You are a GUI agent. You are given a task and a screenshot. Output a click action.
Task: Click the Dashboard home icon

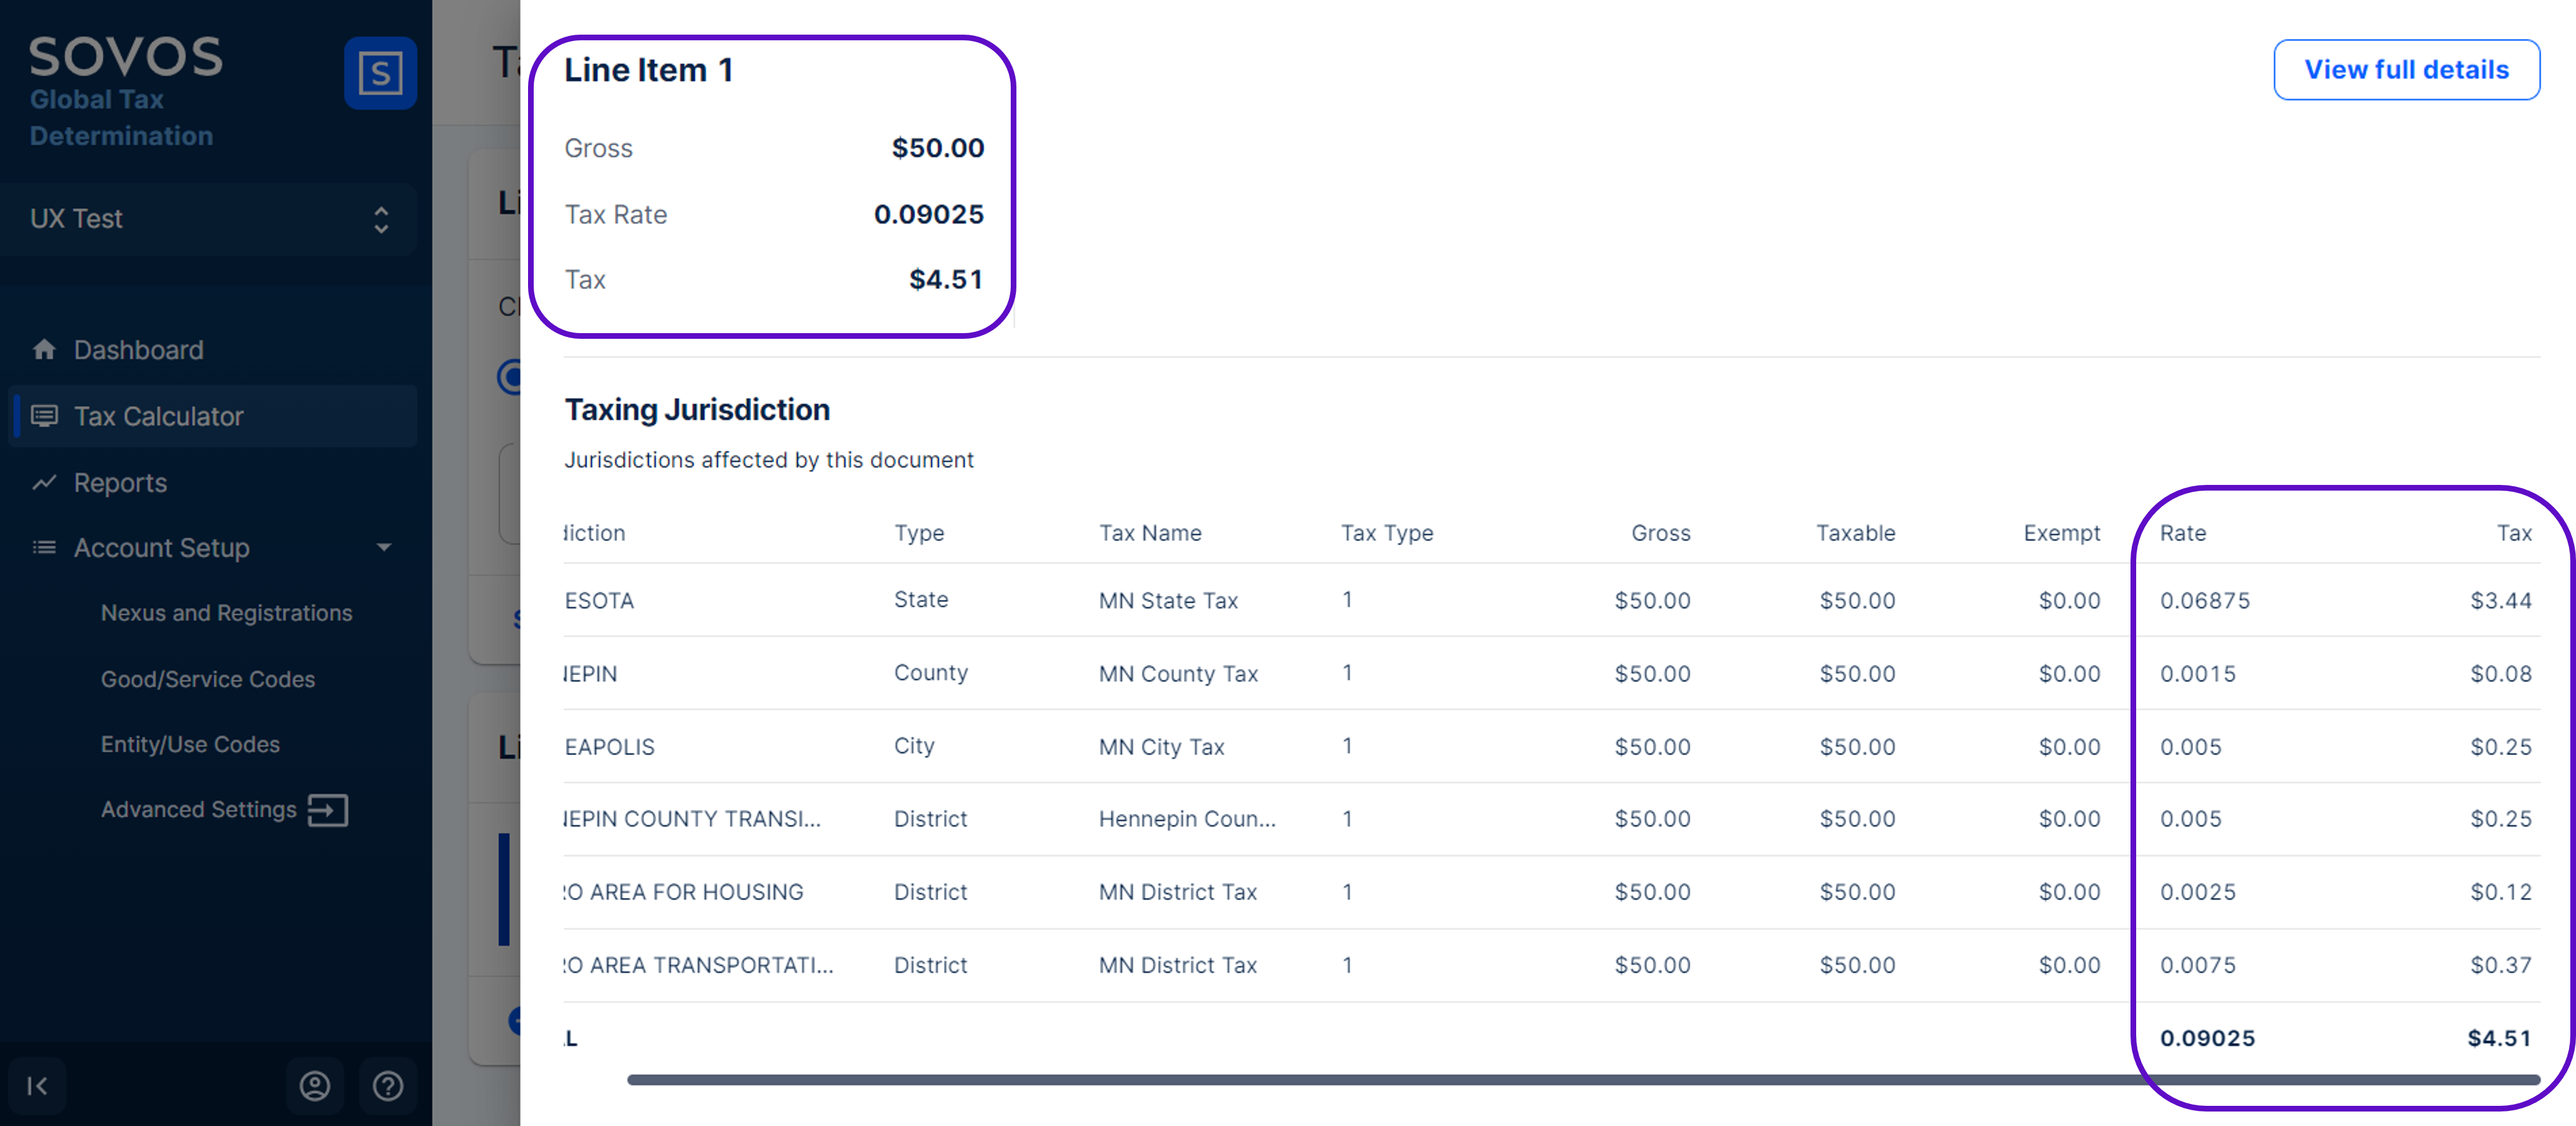tap(44, 350)
